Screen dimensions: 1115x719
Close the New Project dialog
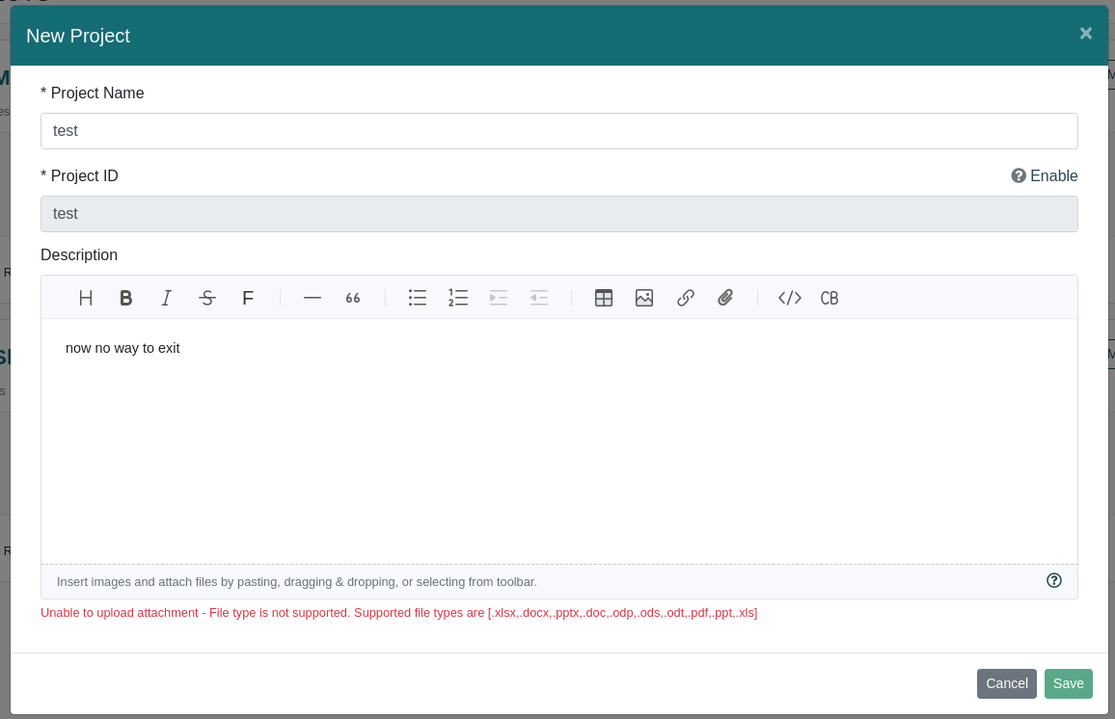click(1086, 34)
